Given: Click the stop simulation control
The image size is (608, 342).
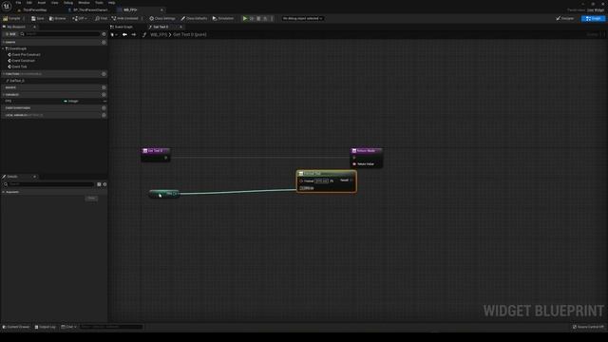Looking at the screenshot, I should click(x=258, y=18).
